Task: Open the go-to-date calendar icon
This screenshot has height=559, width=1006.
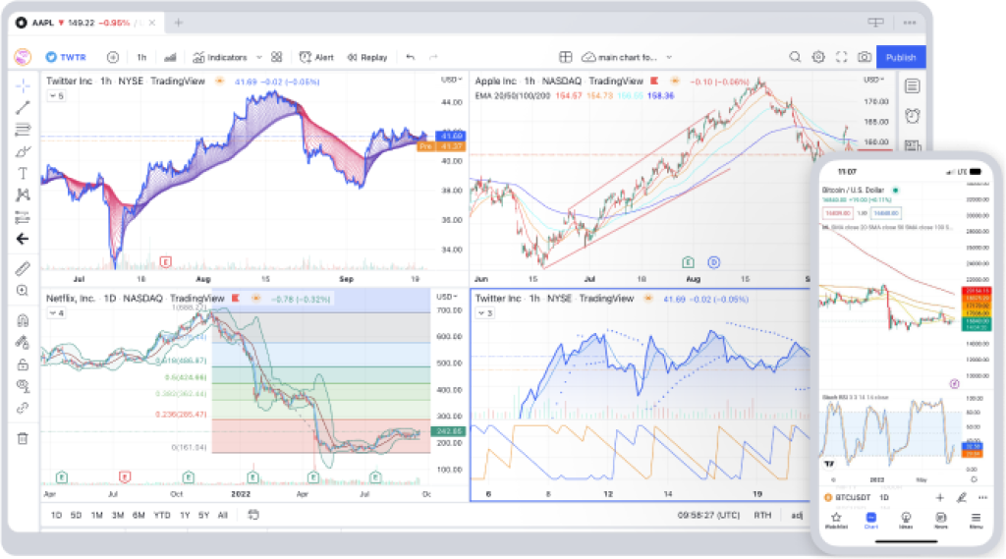Action: (253, 515)
